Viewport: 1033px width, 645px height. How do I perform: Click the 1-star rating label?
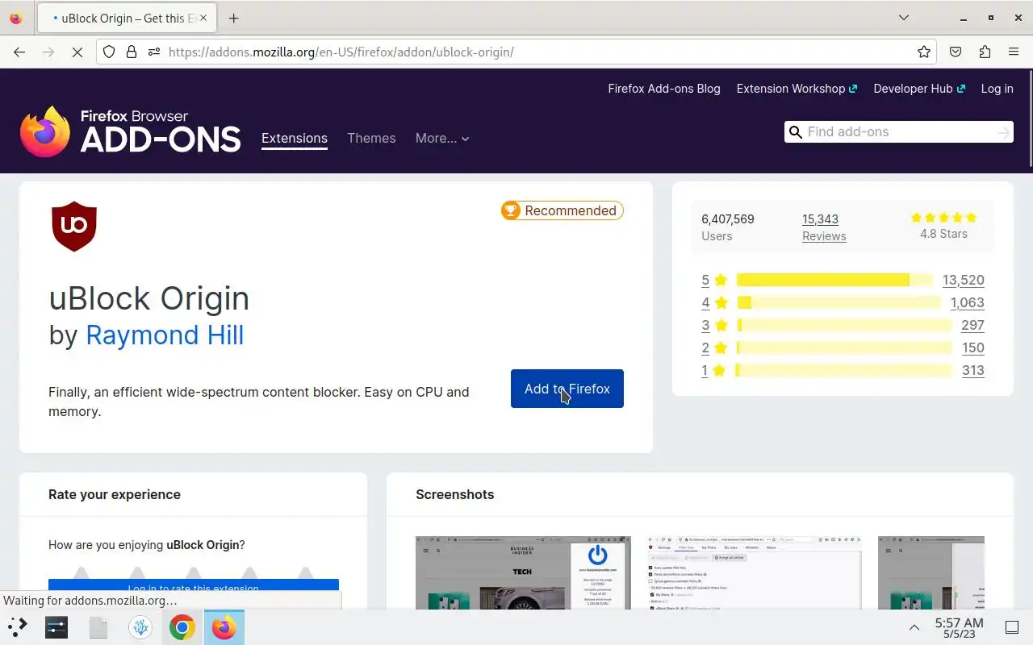714,370
